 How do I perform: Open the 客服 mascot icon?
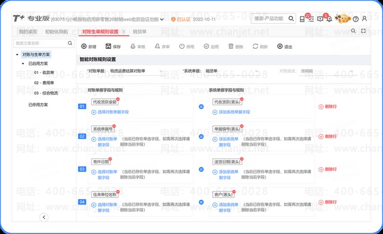pos(343,18)
